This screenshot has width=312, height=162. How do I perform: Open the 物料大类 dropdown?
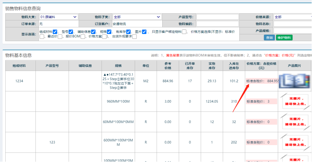click(58, 17)
